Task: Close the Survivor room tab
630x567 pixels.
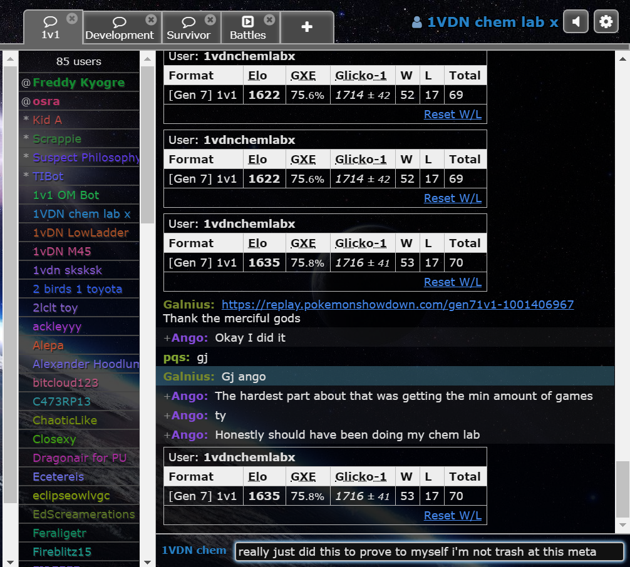Action: pos(210,19)
